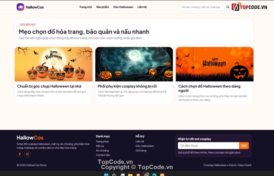Open the Facebook social icon in footer
The height and width of the screenshot is (176, 274).
coord(20,154)
